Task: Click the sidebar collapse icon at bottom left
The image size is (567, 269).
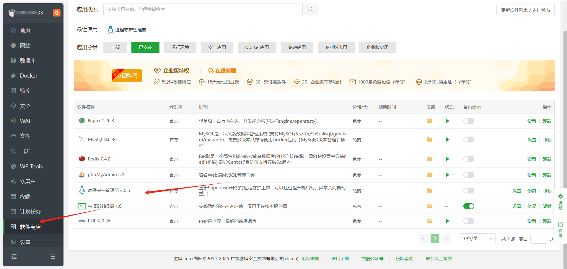Action: tap(14, 257)
